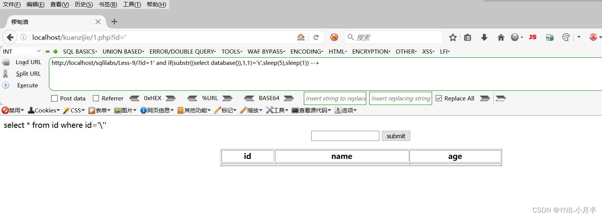Focus the HackBar URL text area

point(325,74)
